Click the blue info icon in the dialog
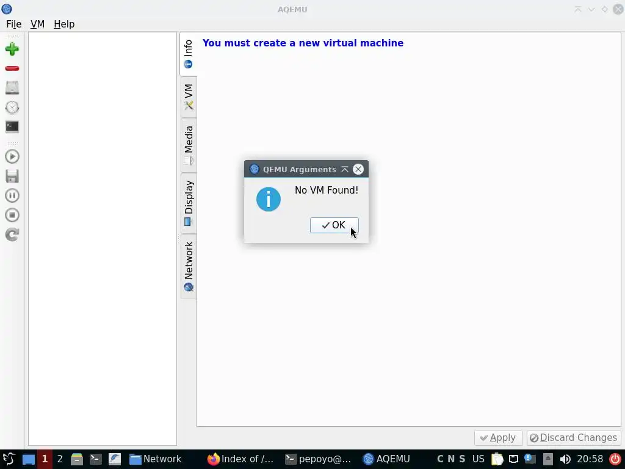This screenshot has height=469, width=625. 269,199
